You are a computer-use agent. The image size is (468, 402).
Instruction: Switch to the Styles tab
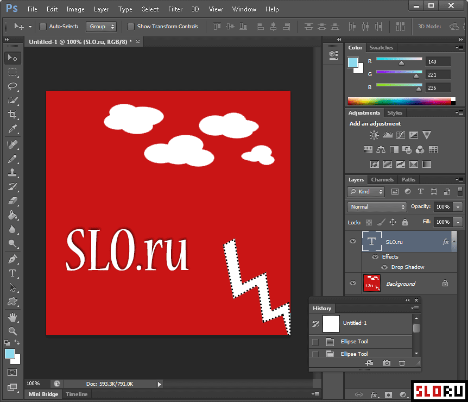tap(395, 112)
